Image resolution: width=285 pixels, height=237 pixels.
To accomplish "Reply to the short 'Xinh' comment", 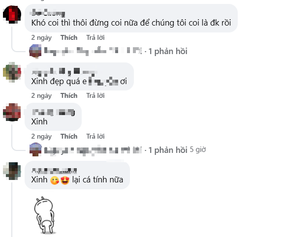I will coord(95,136).
